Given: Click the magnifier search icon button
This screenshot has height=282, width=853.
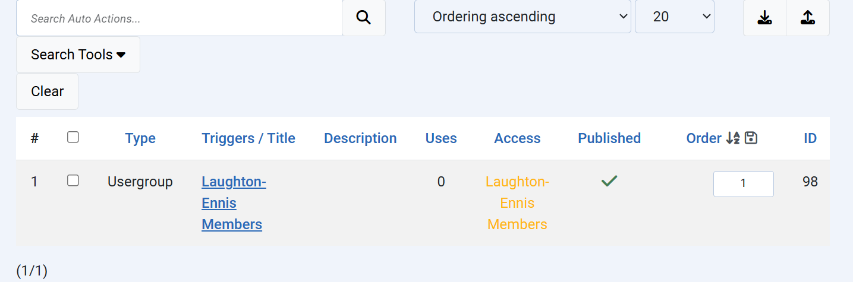Looking at the screenshot, I should 363,18.
